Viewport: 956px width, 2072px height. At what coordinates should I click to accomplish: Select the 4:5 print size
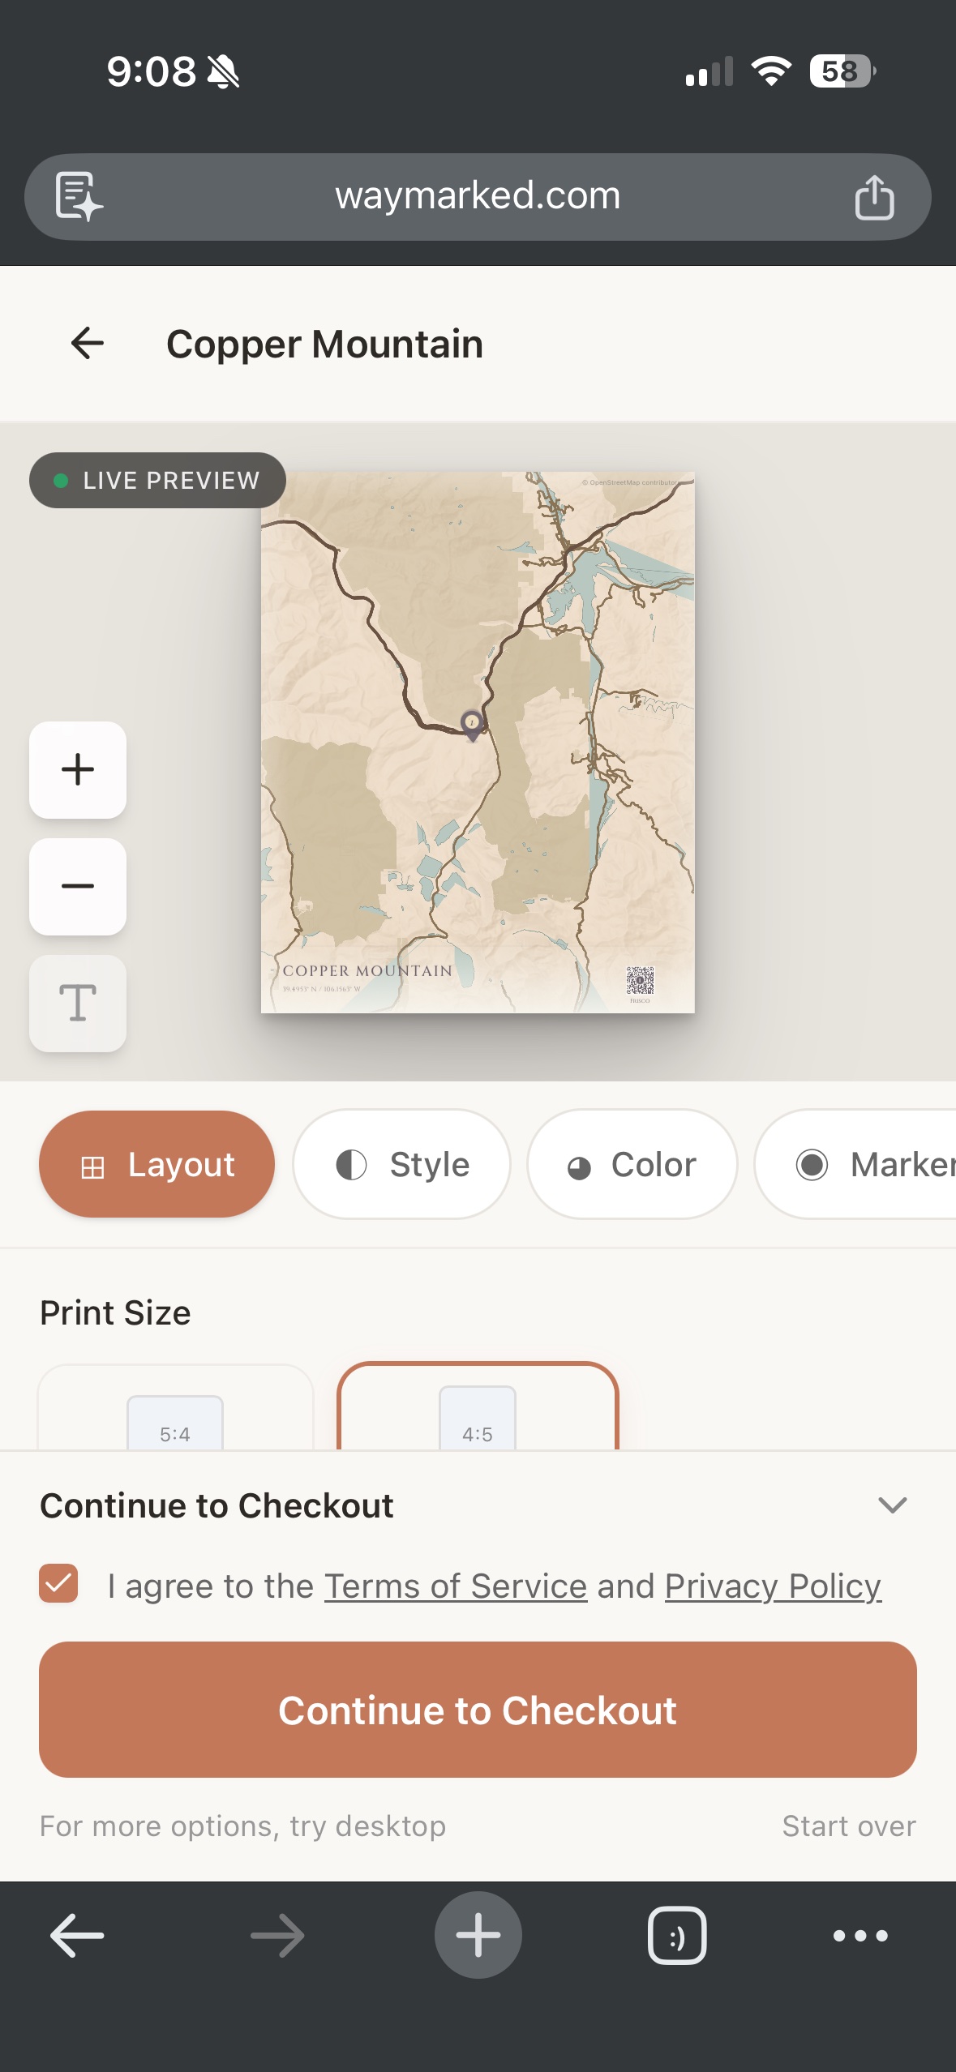(478, 1429)
